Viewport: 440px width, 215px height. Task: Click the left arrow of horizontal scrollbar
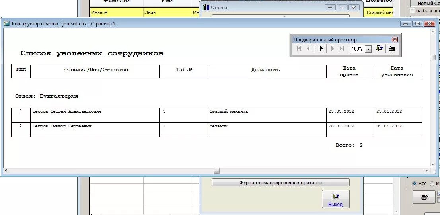click(x=6, y=171)
